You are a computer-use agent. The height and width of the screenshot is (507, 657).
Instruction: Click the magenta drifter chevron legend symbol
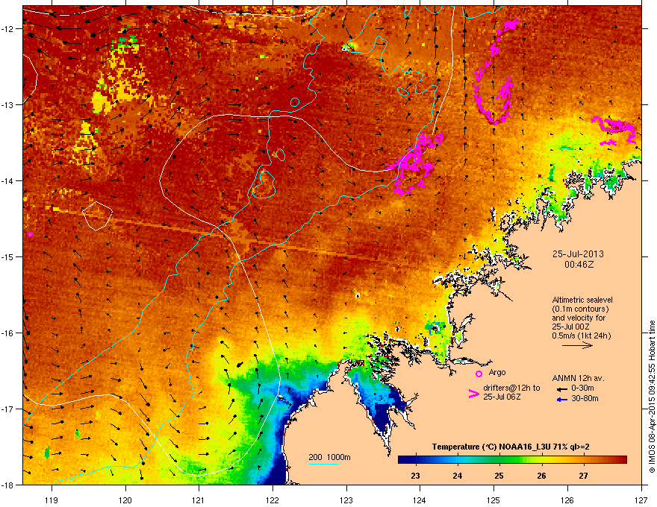[473, 394]
